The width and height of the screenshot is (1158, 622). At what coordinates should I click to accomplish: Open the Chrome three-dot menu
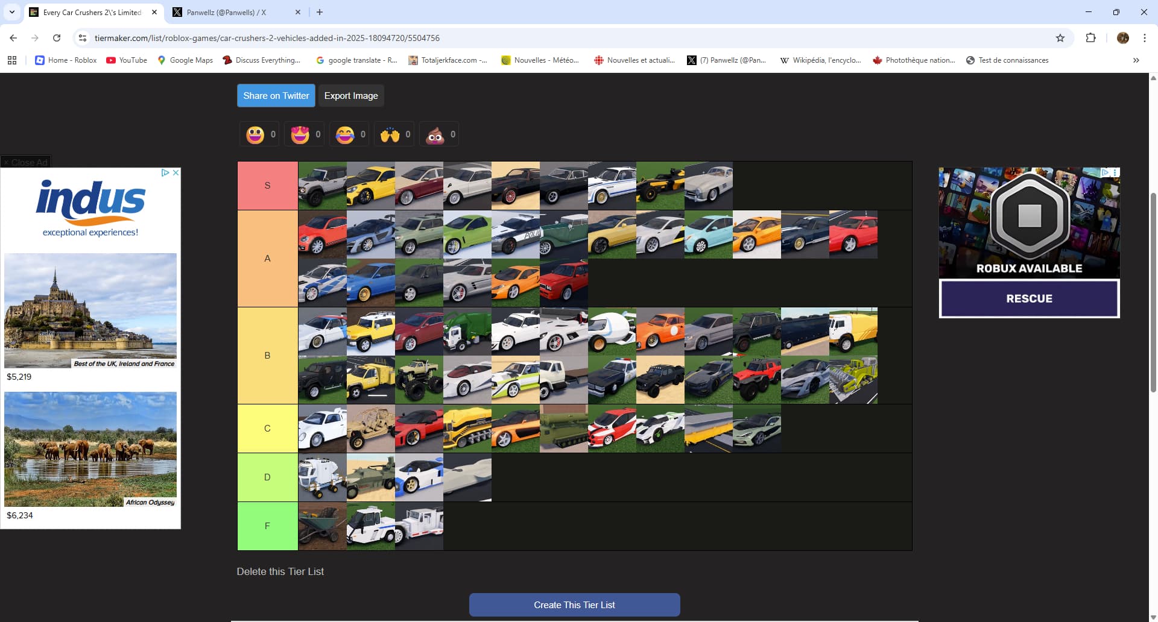click(x=1144, y=38)
